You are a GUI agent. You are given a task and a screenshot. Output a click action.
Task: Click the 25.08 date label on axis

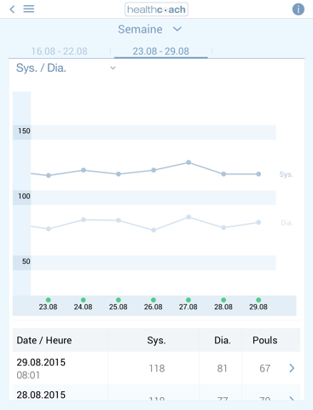(x=119, y=307)
